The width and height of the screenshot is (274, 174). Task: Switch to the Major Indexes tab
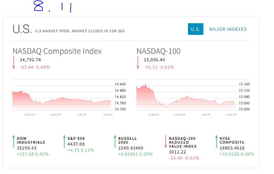click(228, 29)
